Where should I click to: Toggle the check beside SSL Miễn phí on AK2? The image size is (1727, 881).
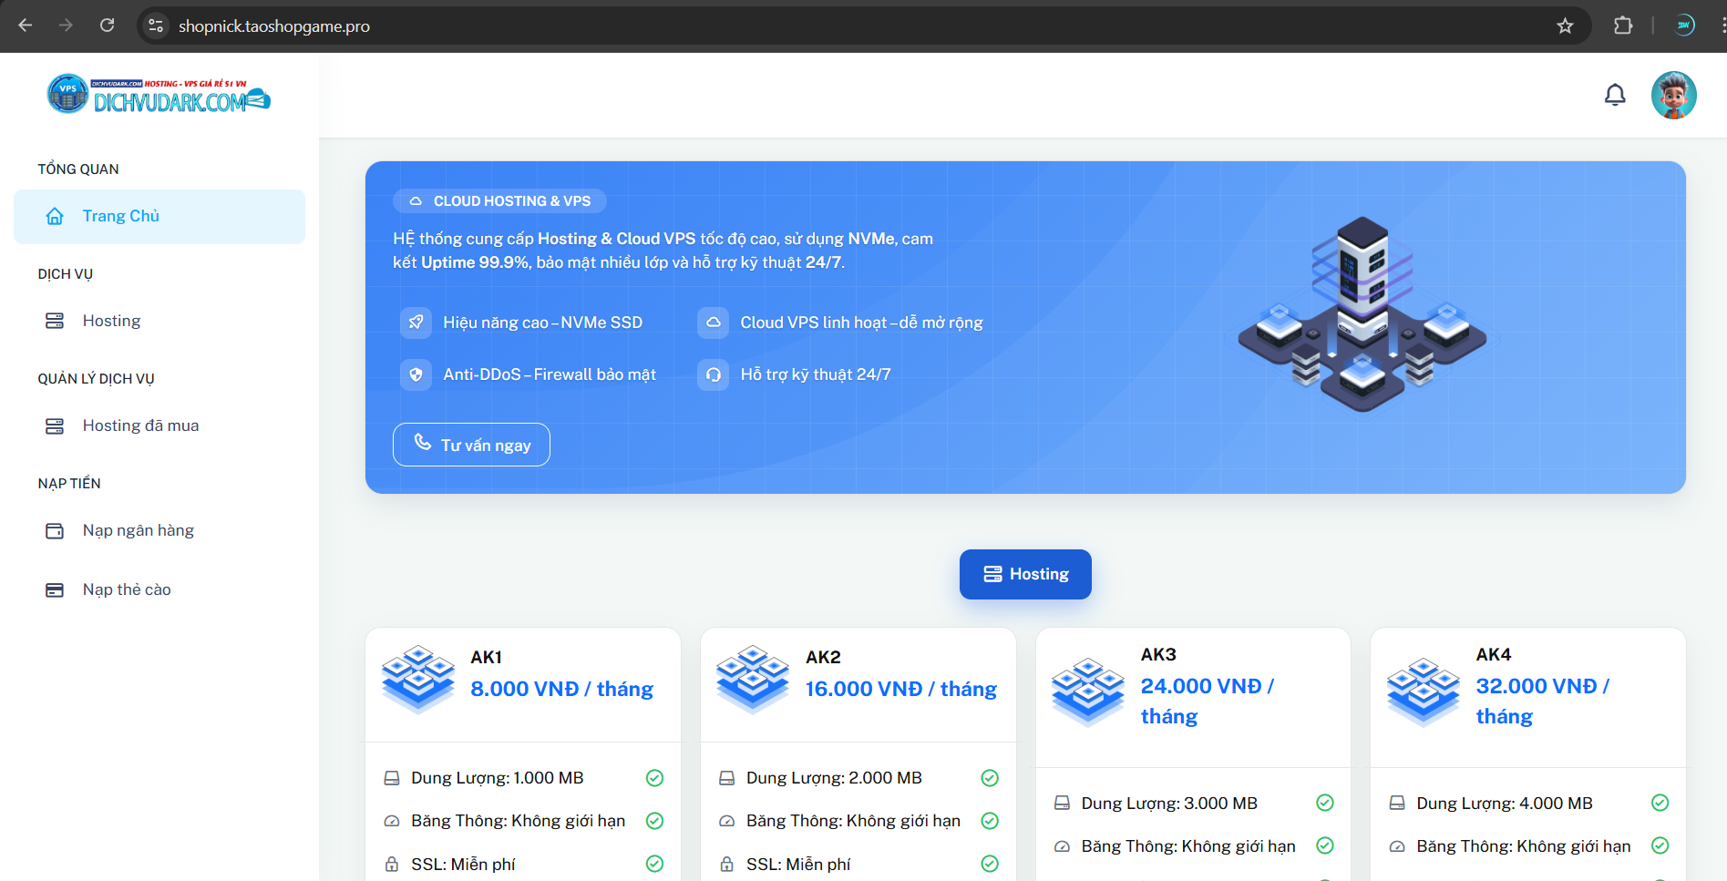990,863
